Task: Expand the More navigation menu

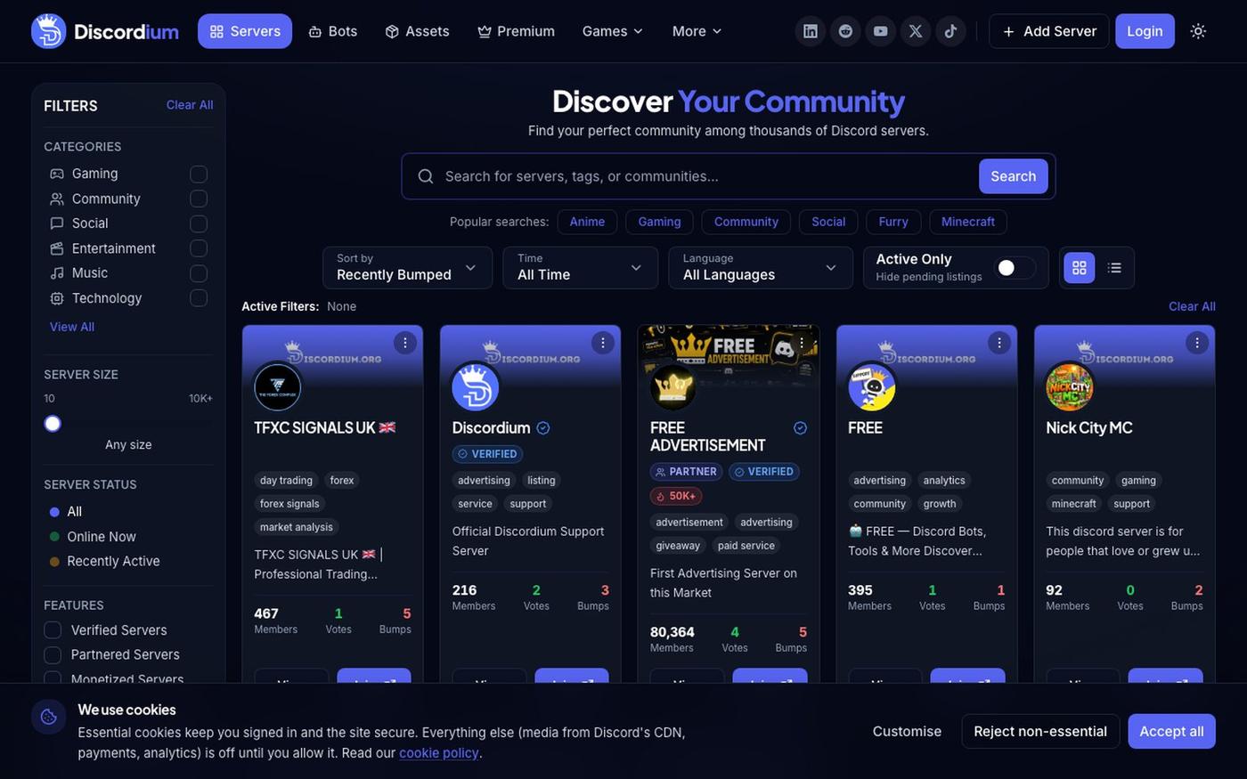Action: tap(697, 31)
